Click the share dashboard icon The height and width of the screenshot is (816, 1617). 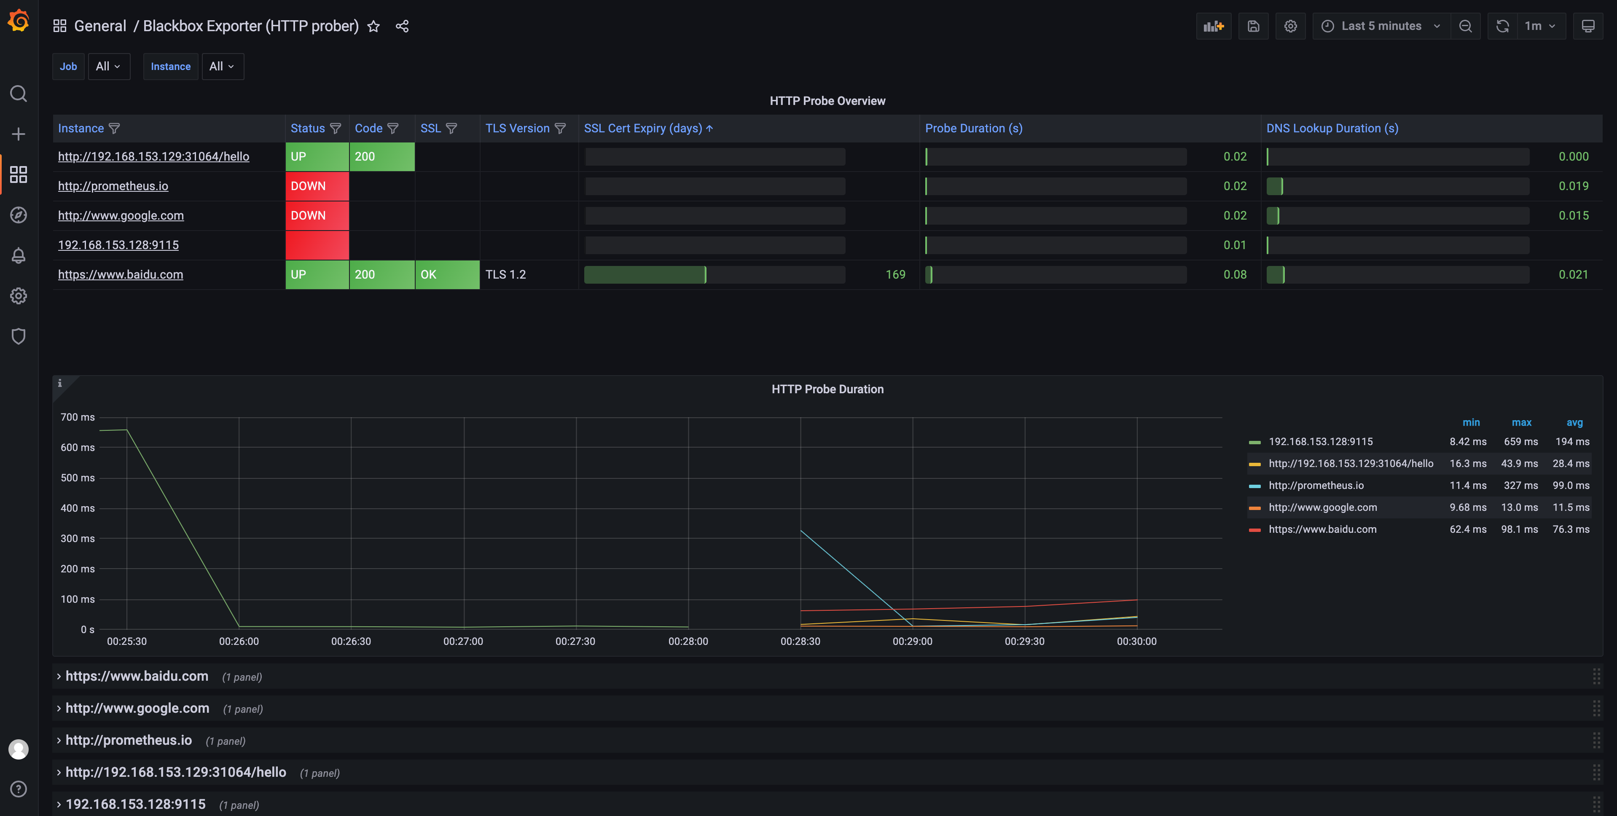pos(403,27)
